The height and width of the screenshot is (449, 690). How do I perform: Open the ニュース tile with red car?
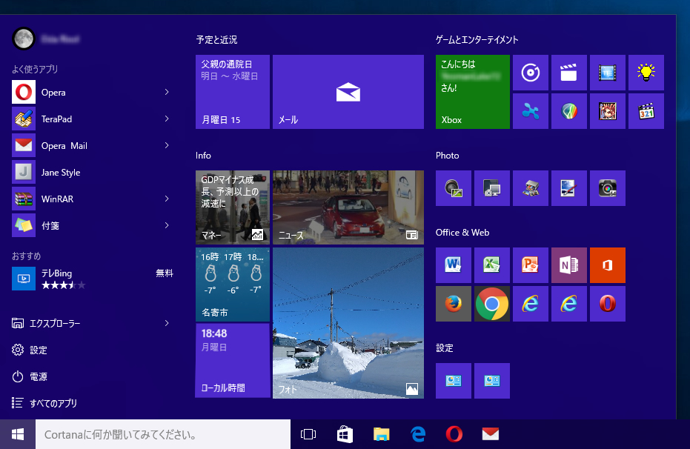pos(348,207)
